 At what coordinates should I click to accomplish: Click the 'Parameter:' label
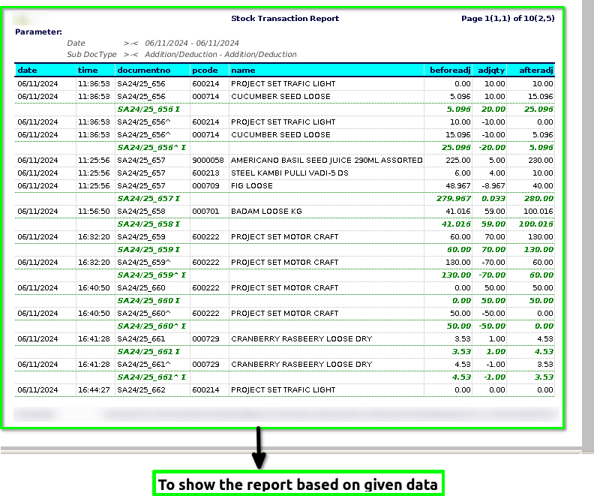coord(38,32)
